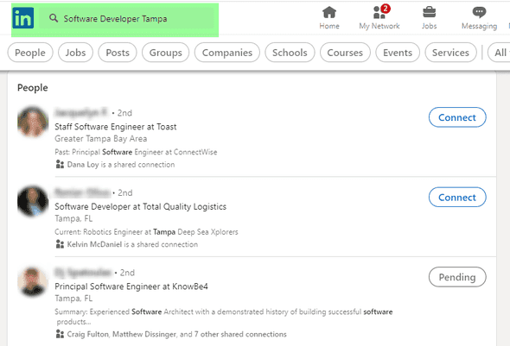Click the Software Developer Tampa search field
The width and height of the screenshot is (510, 346).
coord(127,18)
